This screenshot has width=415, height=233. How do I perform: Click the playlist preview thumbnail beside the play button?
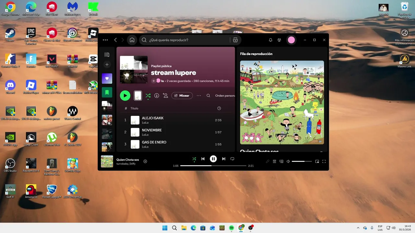pos(138,95)
